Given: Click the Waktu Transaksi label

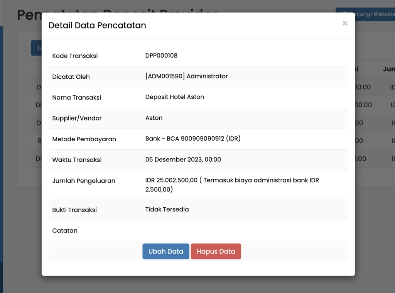Looking at the screenshot, I should pos(77,160).
